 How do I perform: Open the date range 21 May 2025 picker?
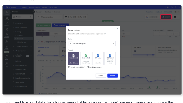(75, 17)
